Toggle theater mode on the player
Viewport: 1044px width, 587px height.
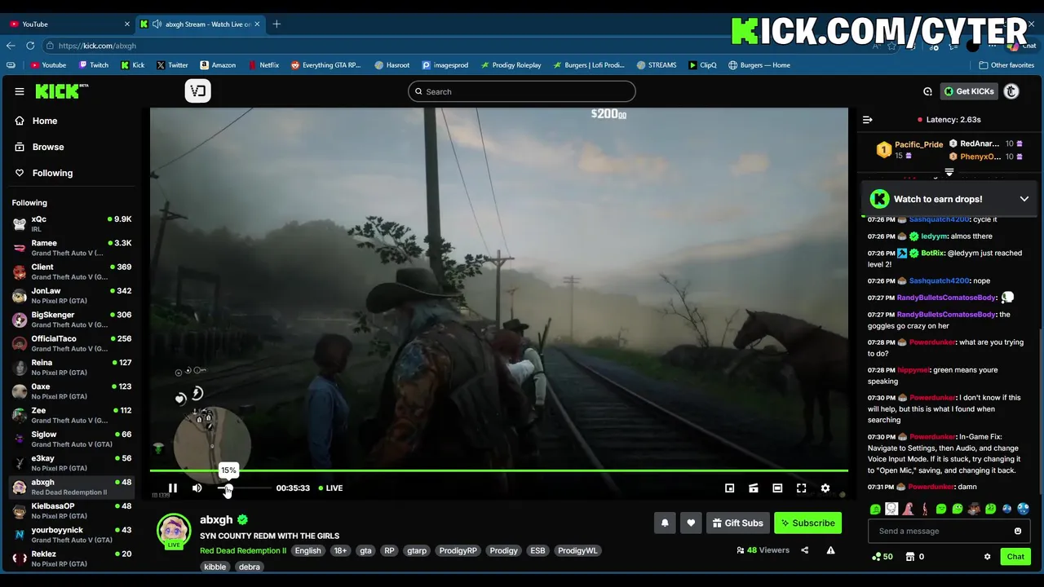pos(777,488)
